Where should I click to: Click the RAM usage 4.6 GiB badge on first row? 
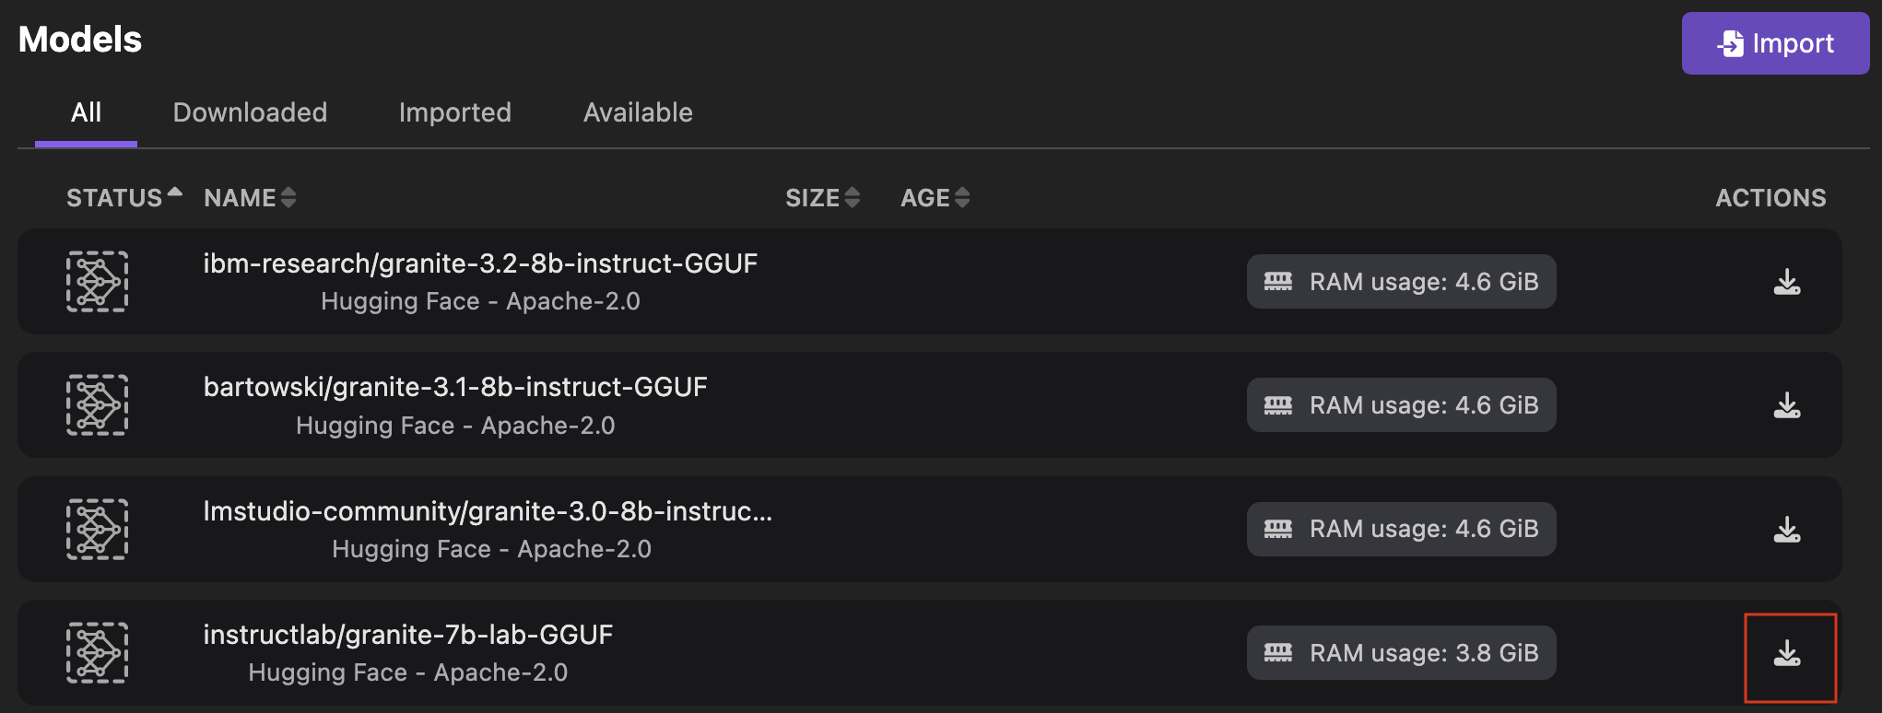1401,282
